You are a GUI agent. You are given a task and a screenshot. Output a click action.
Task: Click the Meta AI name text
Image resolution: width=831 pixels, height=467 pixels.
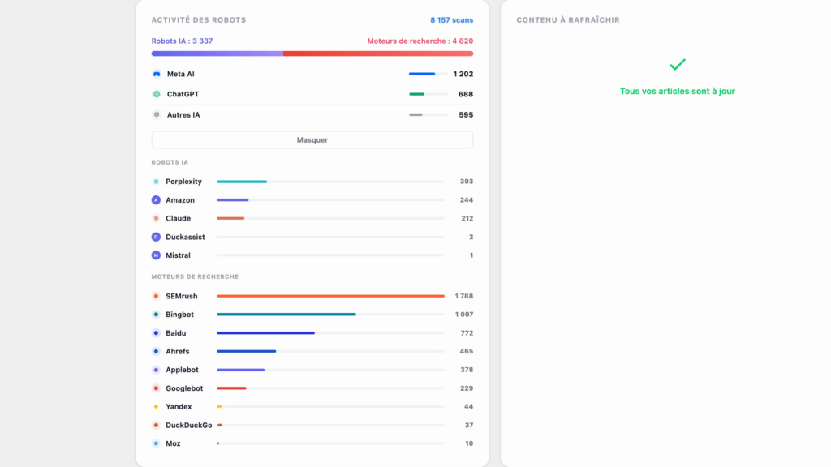point(181,74)
